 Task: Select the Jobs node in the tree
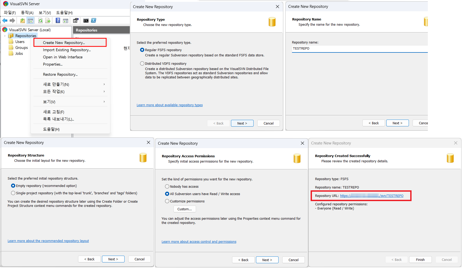(19, 53)
